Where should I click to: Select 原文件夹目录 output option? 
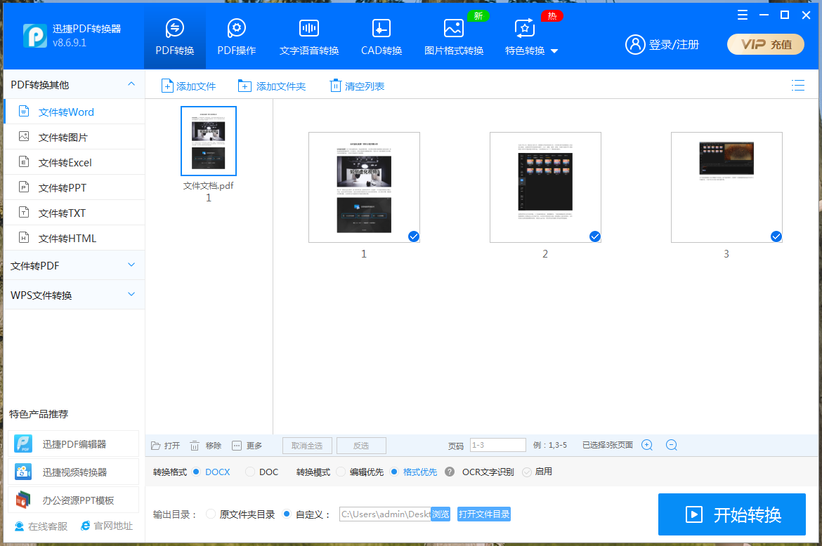[x=210, y=514]
